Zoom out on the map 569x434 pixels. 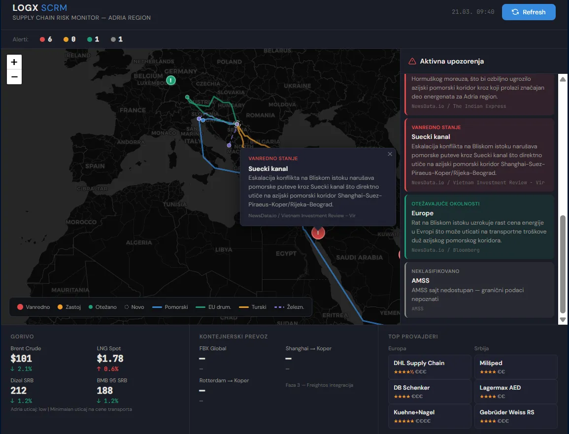click(14, 77)
